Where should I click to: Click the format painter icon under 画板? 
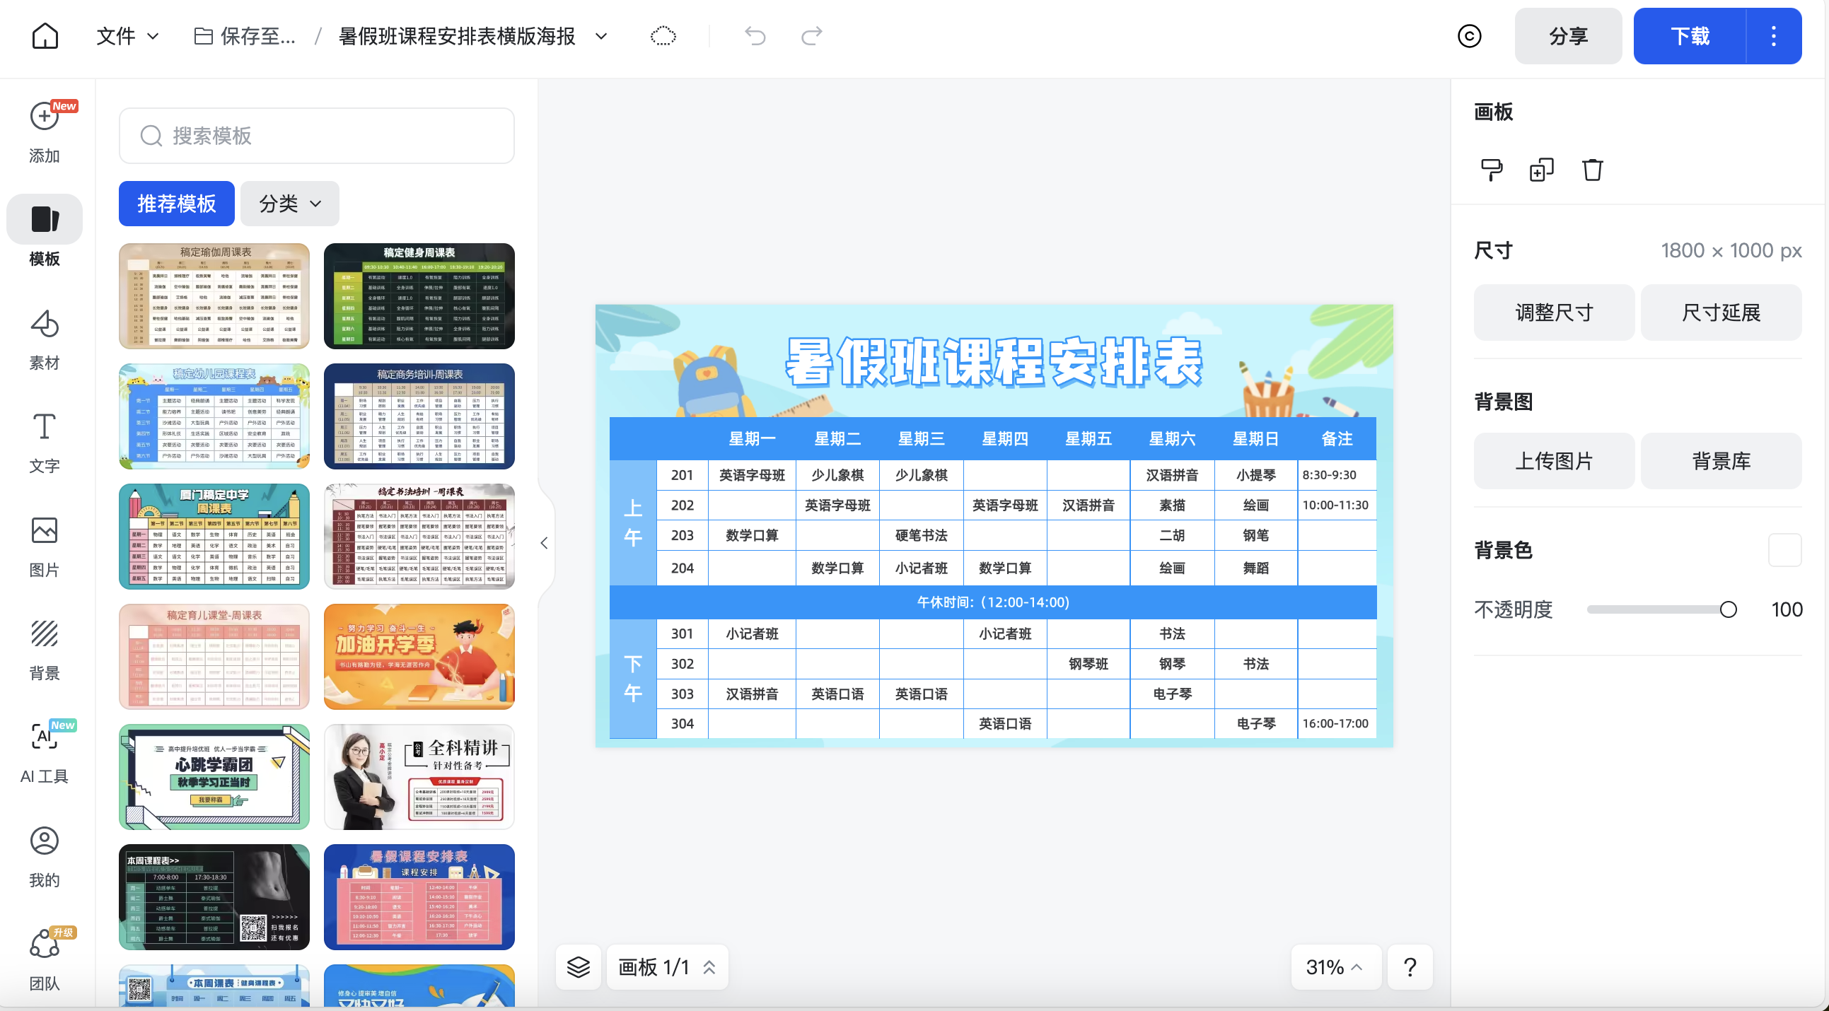pos(1491,170)
